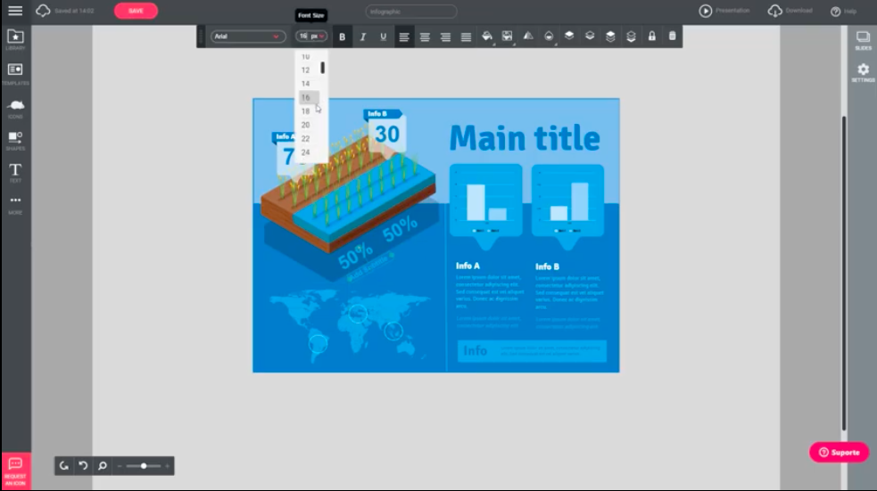This screenshot has height=491, width=877.
Task: Expand the font size px dropdown
Action: (x=311, y=37)
